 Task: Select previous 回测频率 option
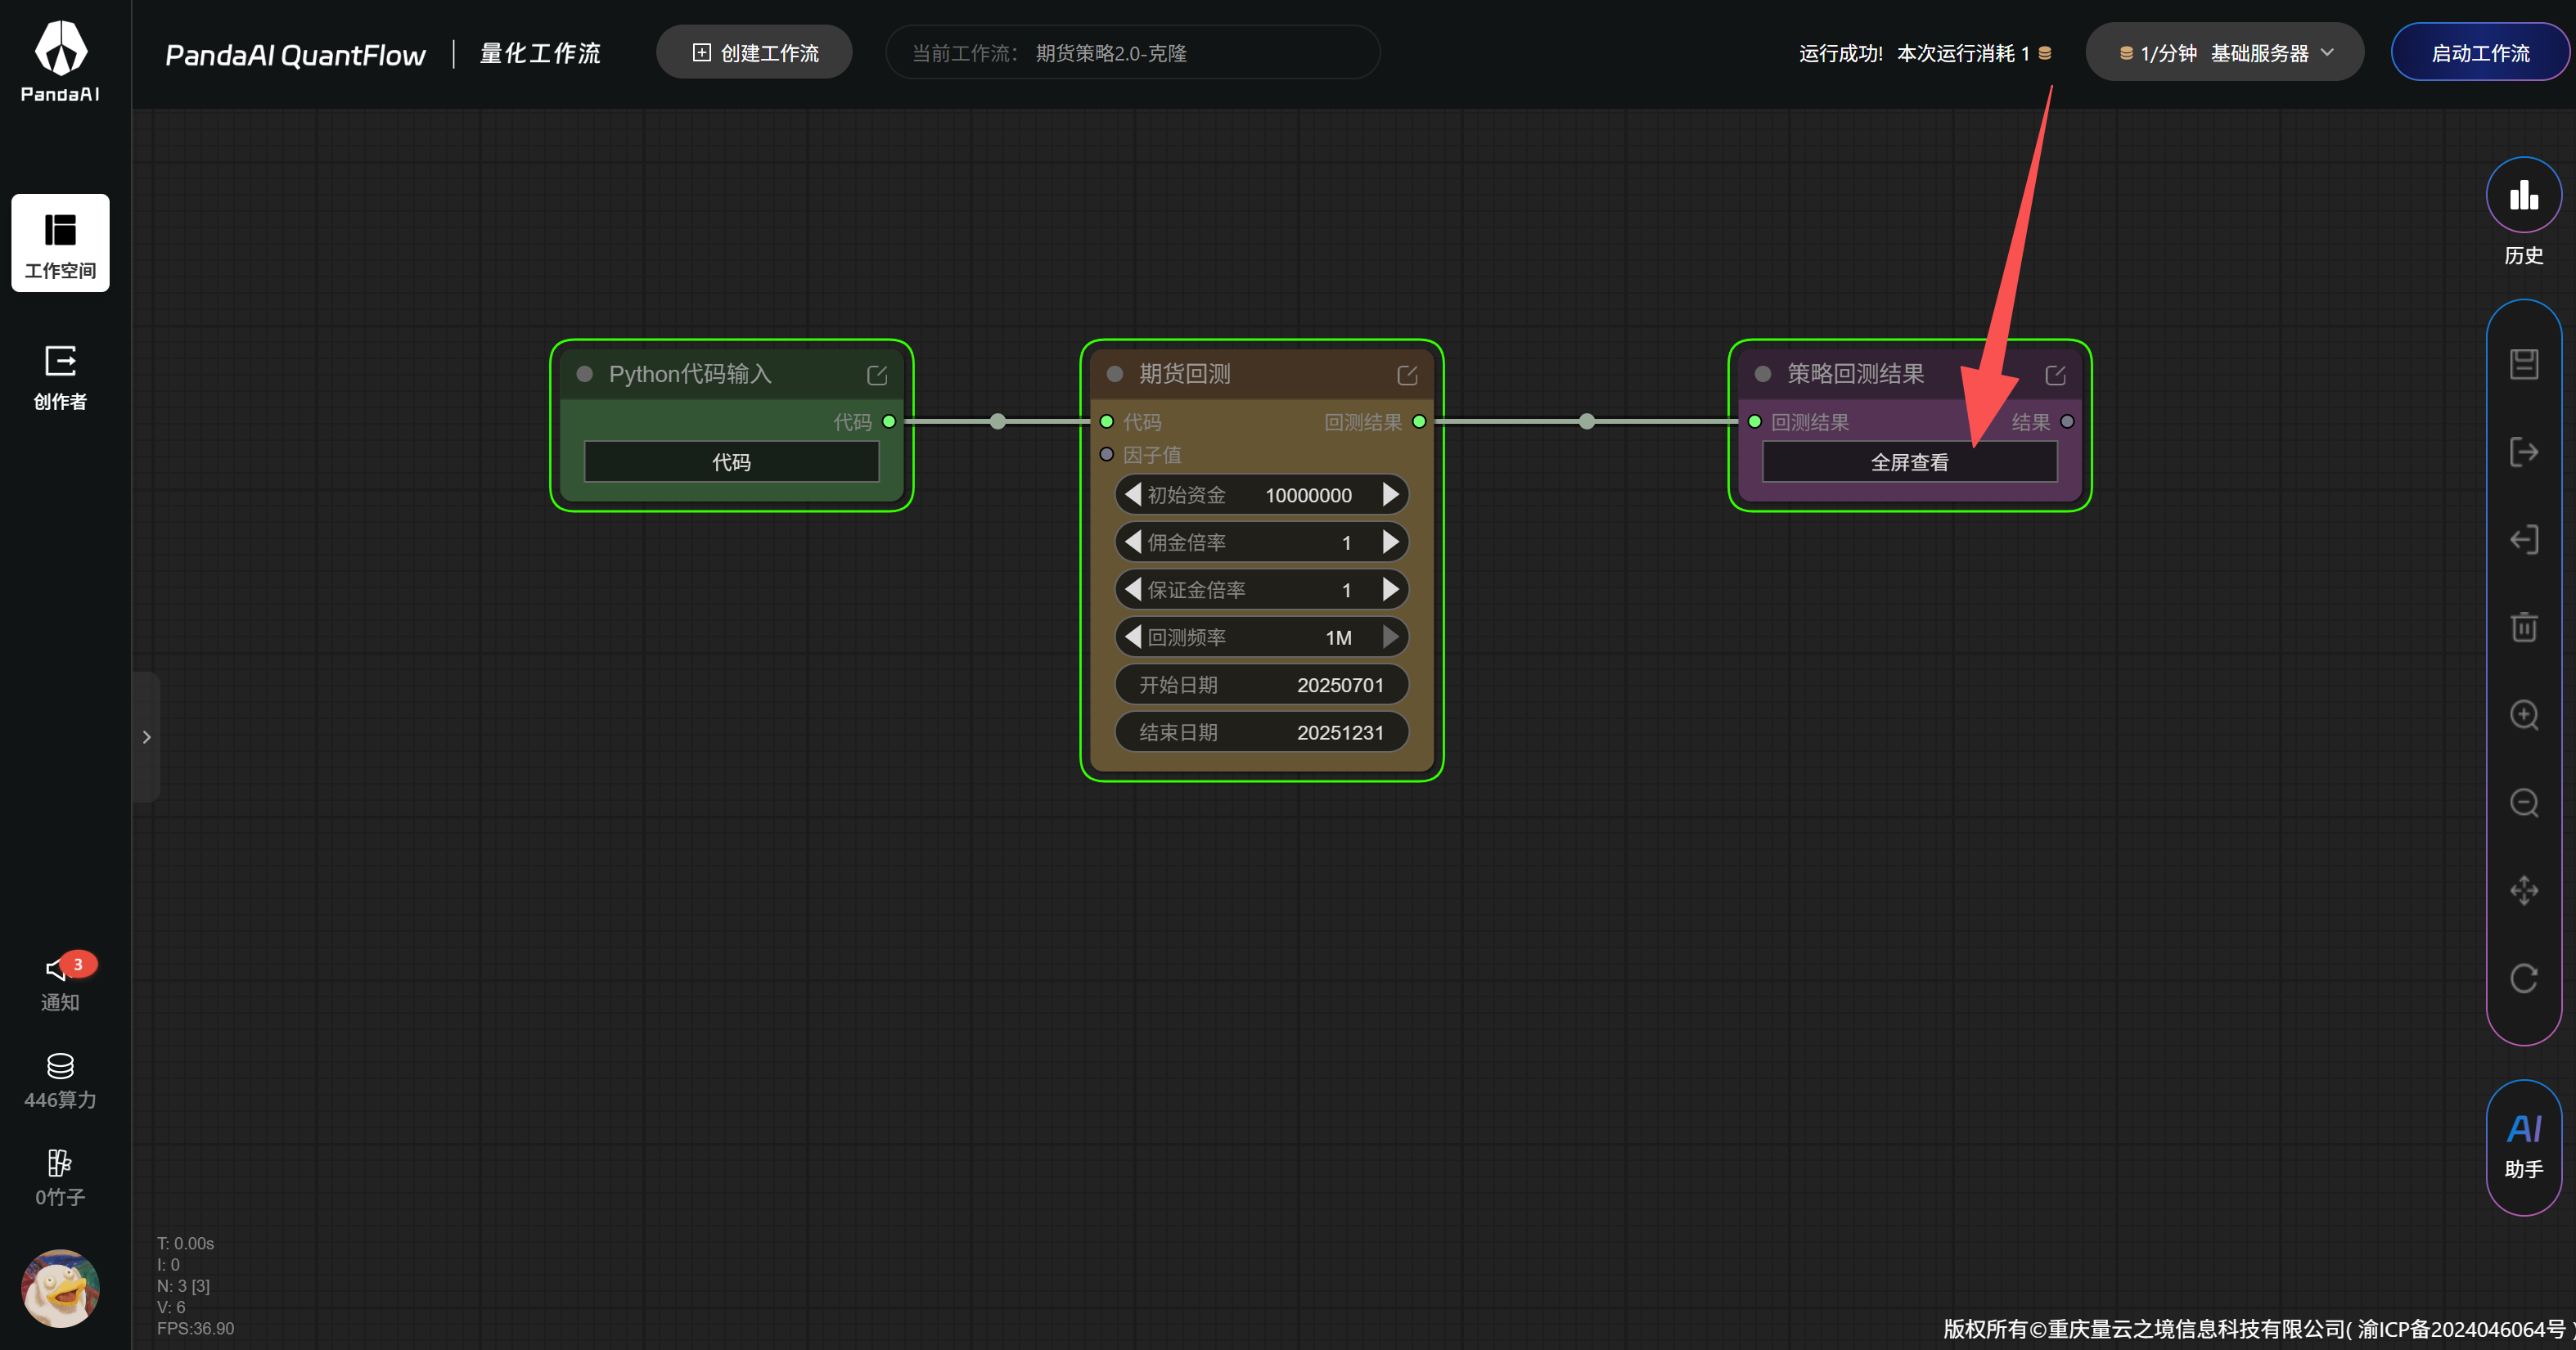click(x=1133, y=637)
